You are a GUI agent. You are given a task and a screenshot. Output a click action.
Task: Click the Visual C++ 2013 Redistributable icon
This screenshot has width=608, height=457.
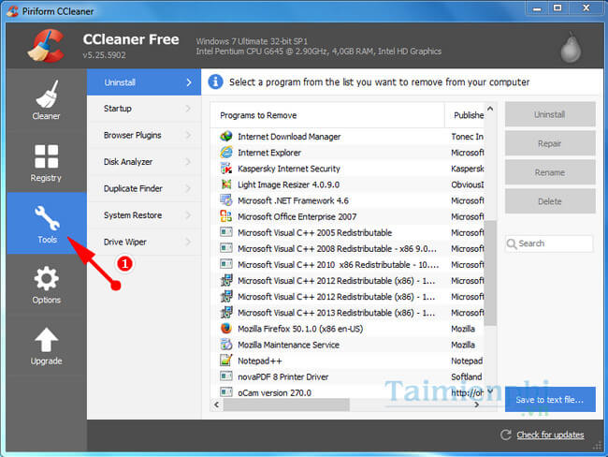point(226,312)
